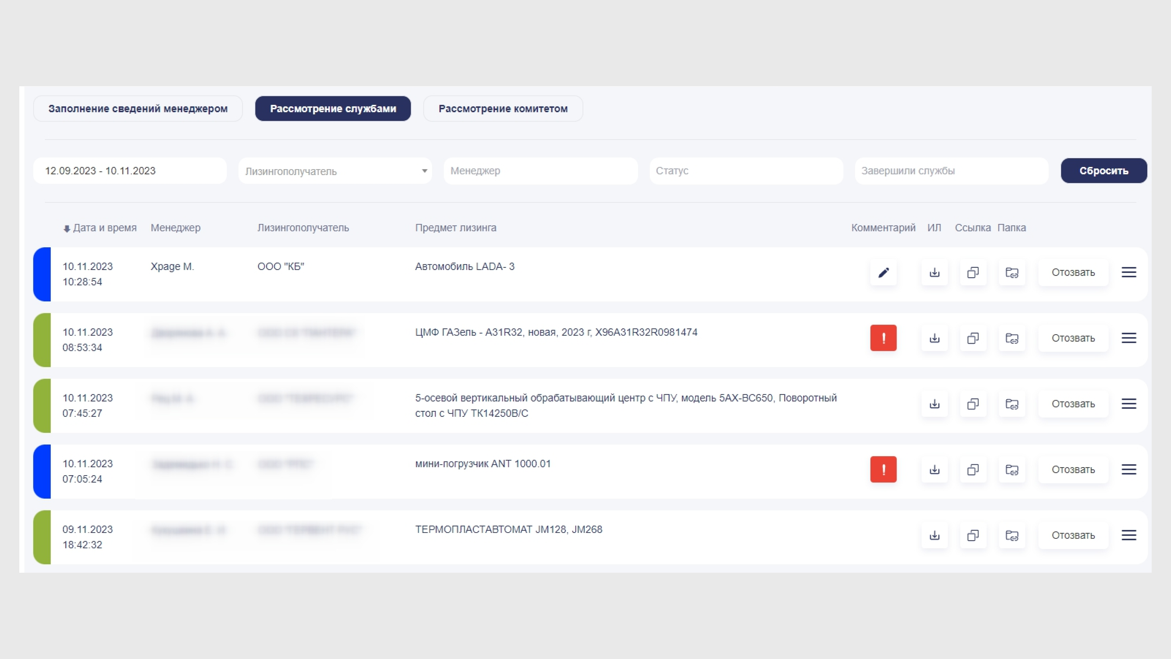Edit comment for Автомобиль LADA- 3 row

pos(883,273)
